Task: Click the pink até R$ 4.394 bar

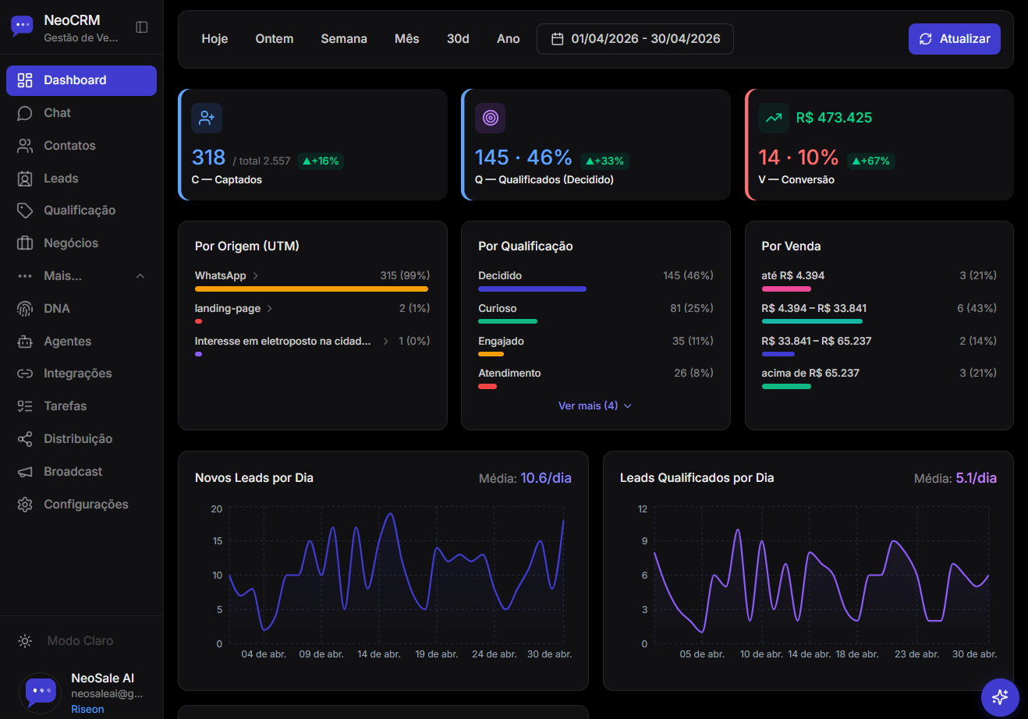Action: [786, 289]
